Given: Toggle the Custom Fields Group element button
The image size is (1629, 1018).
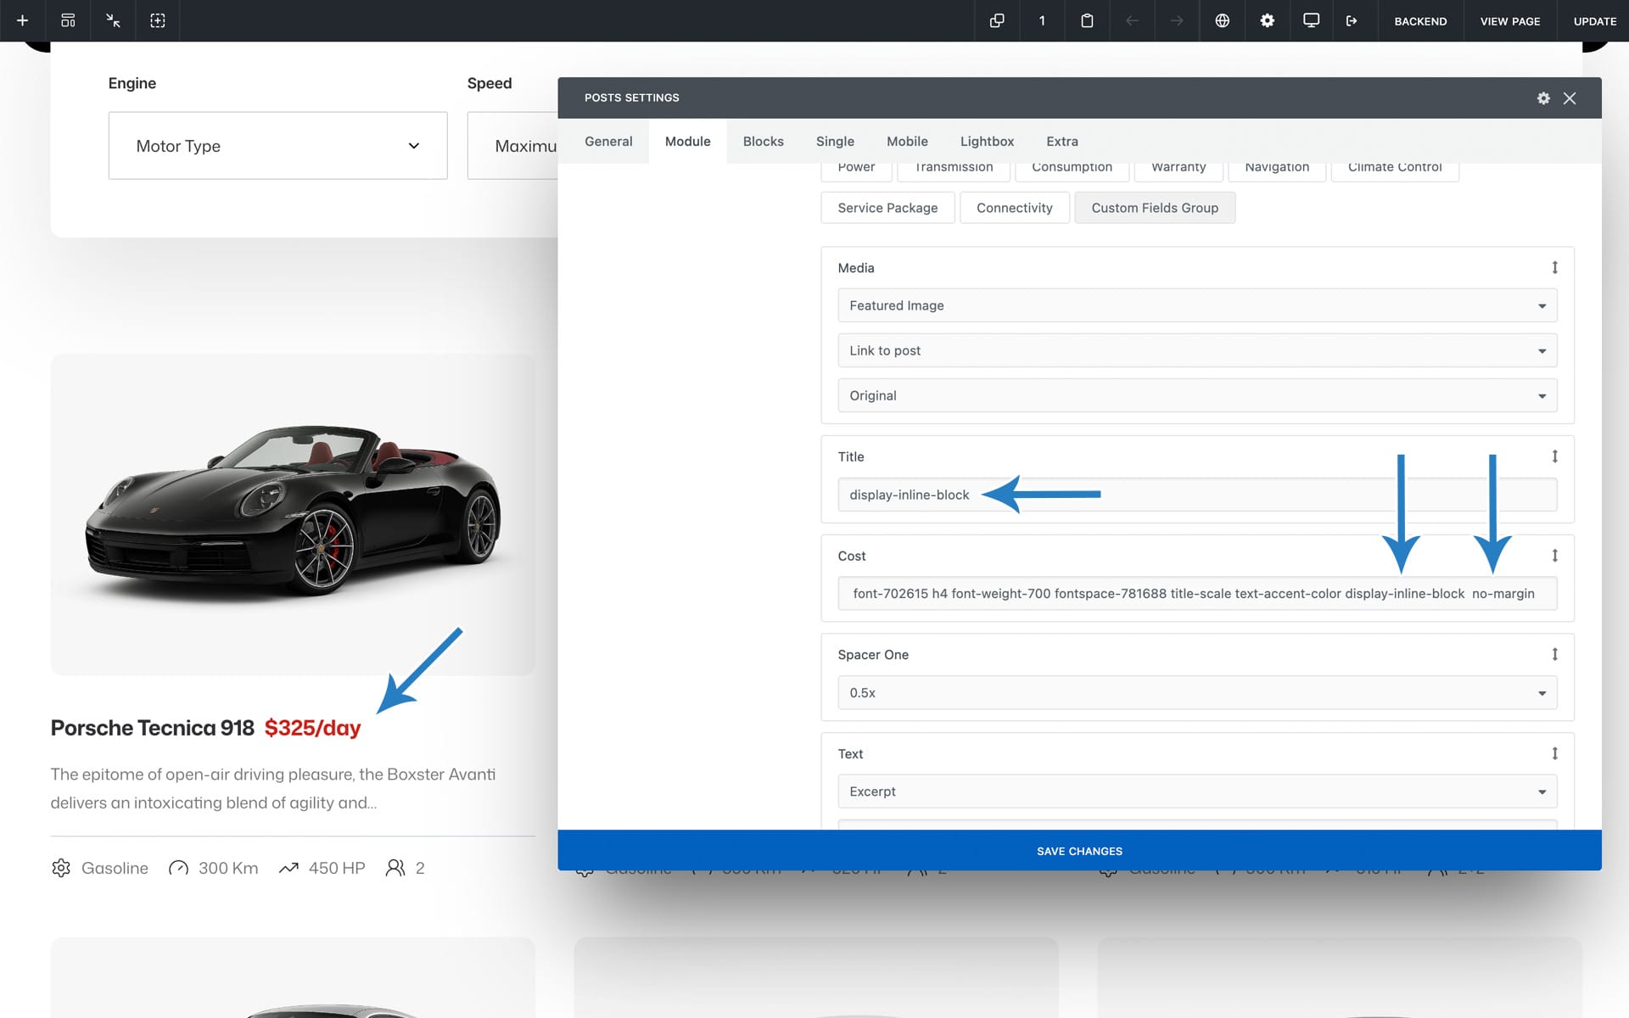Looking at the screenshot, I should coord(1154,208).
